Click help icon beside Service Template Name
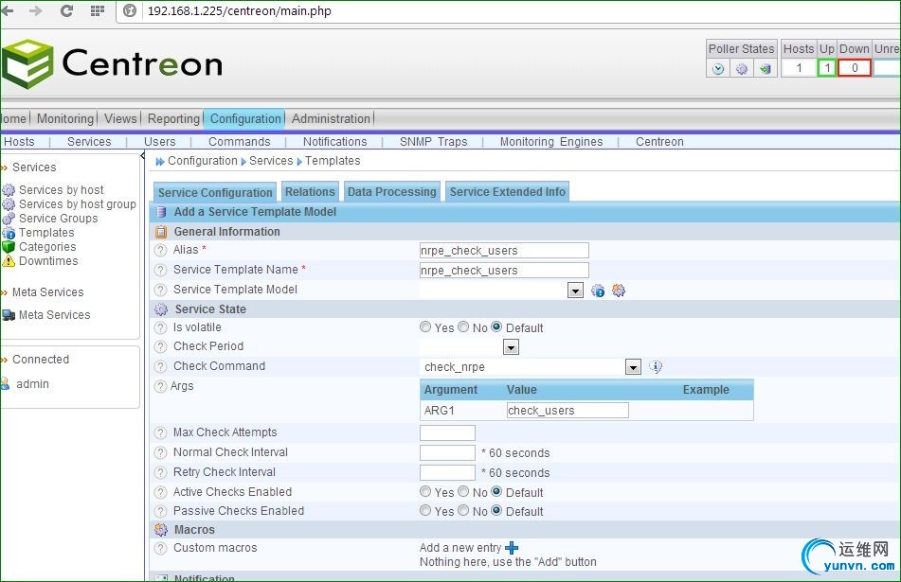The width and height of the screenshot is (901, 582). point(161,270)
